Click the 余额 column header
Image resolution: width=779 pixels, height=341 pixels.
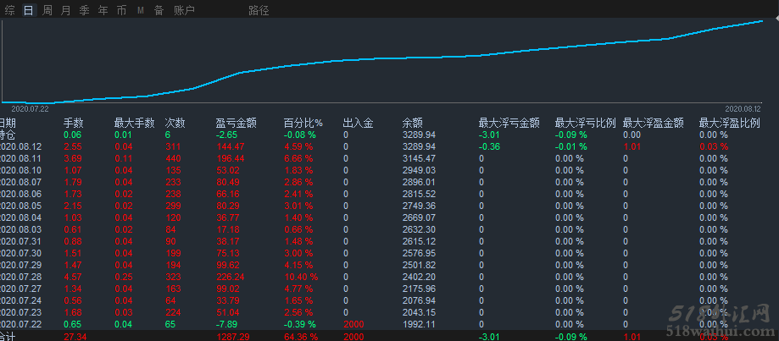pos(413,123)
